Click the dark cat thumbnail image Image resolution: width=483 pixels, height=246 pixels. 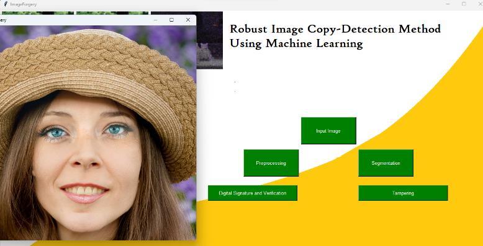point(209,40)
